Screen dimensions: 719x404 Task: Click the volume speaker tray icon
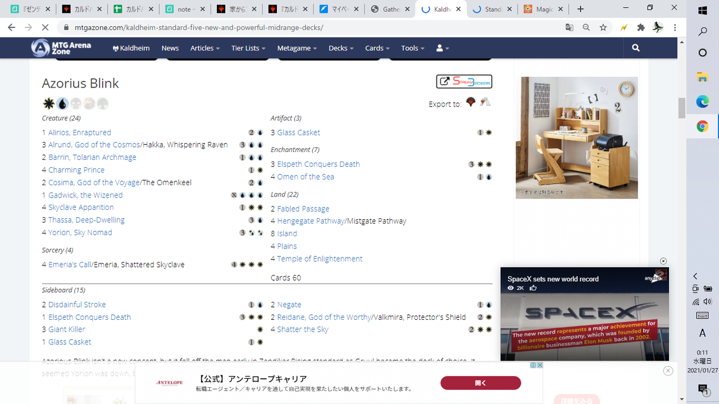tap(707, 302)
